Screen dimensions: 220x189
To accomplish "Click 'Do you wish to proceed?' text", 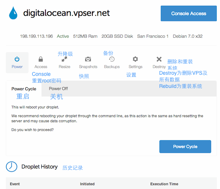I will [32, 130].
